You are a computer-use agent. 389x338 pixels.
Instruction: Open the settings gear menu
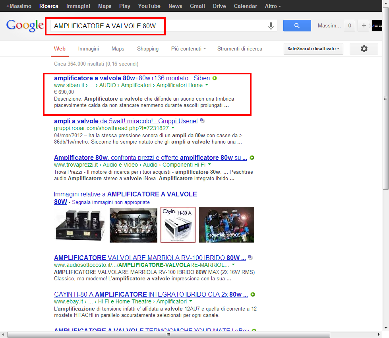[364, 49]
